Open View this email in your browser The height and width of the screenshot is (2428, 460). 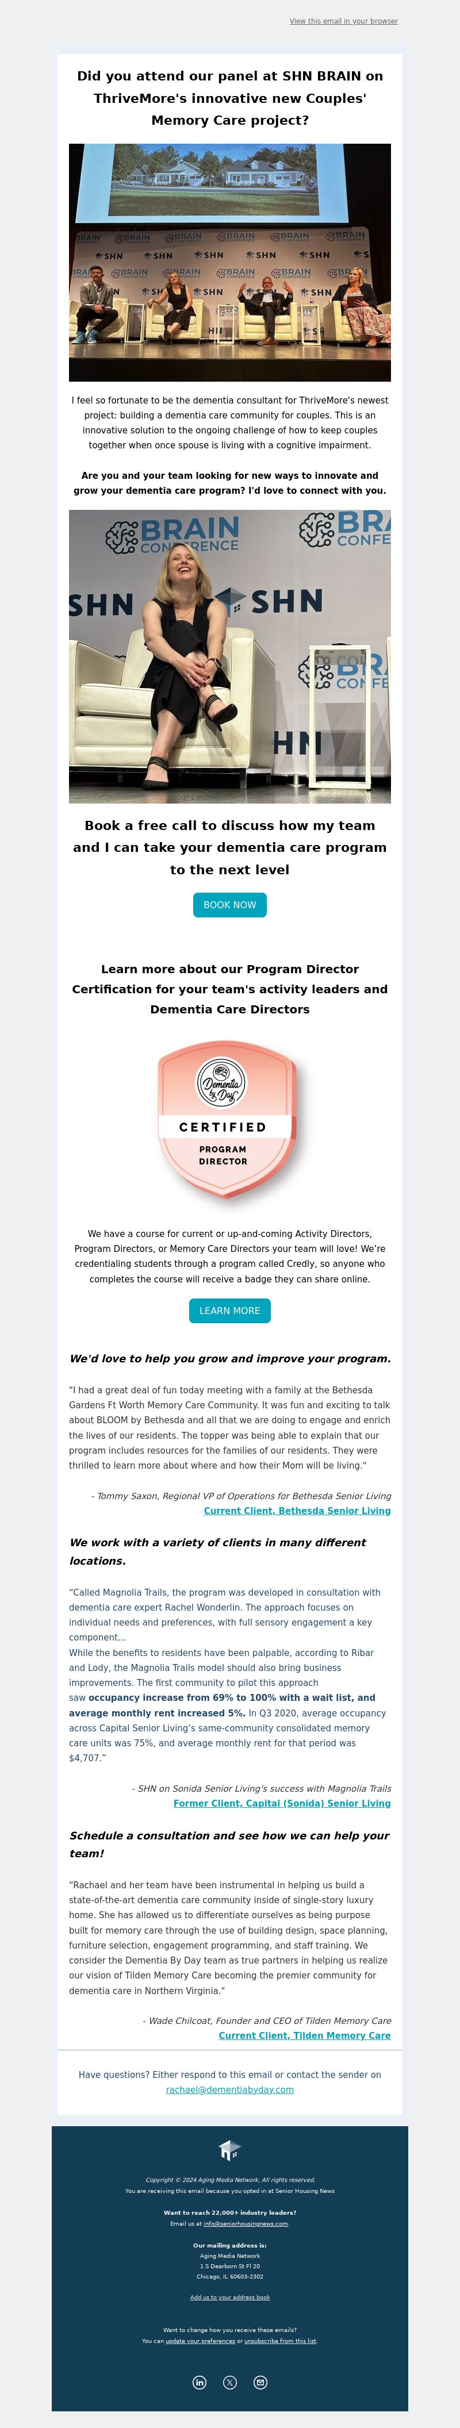tap(343, 21)
